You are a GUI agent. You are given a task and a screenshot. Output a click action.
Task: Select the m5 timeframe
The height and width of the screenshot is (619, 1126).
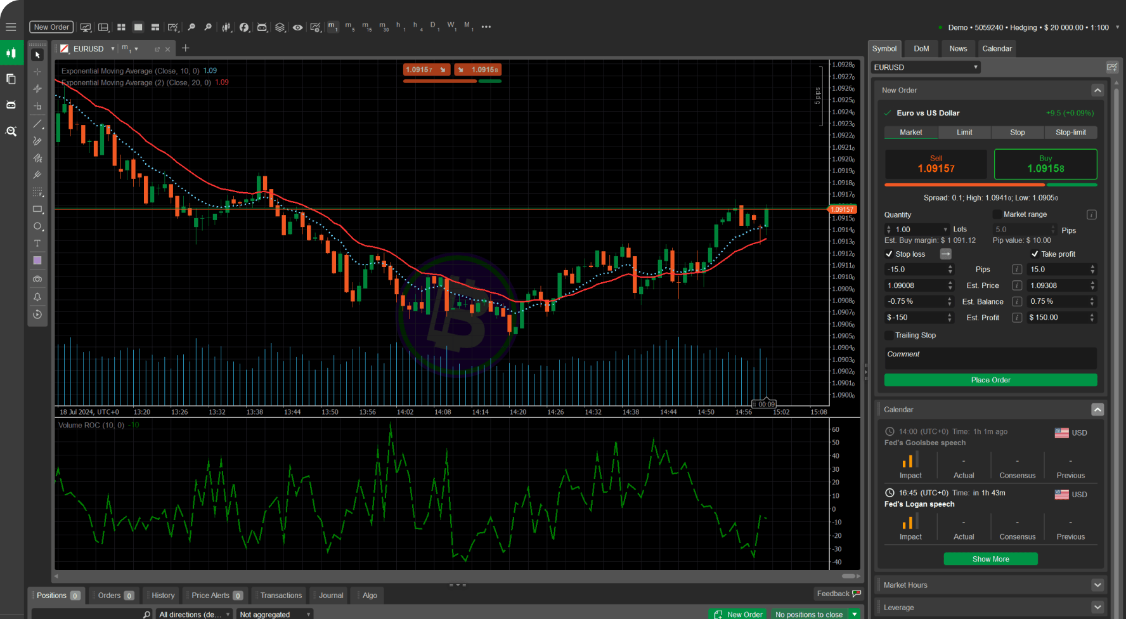click(x=350, y=27)
